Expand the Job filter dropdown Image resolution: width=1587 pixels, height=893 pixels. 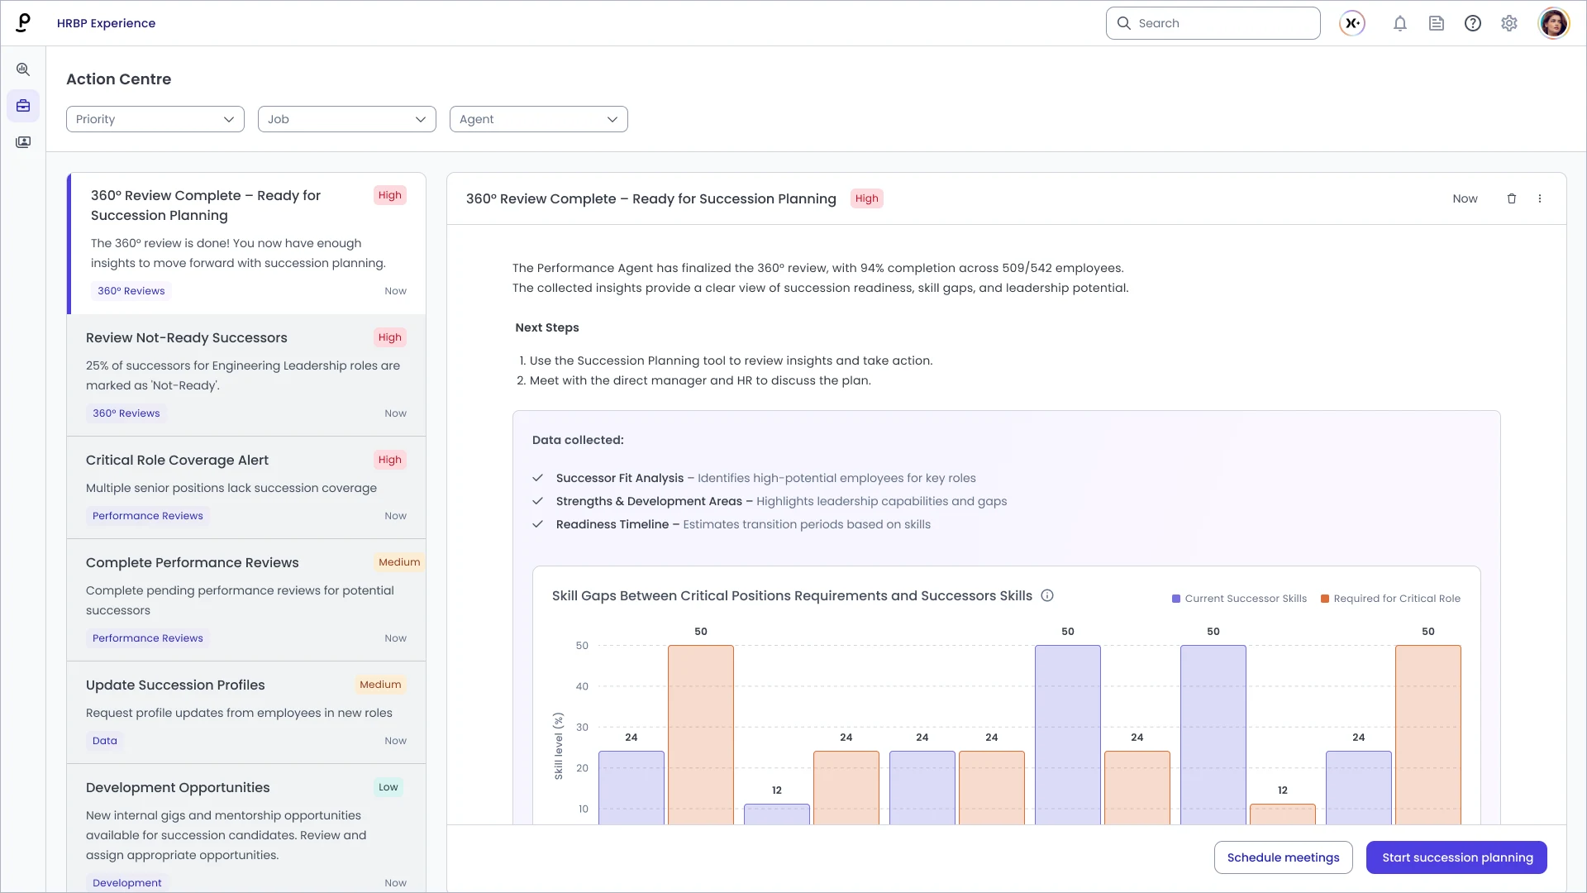347,119
